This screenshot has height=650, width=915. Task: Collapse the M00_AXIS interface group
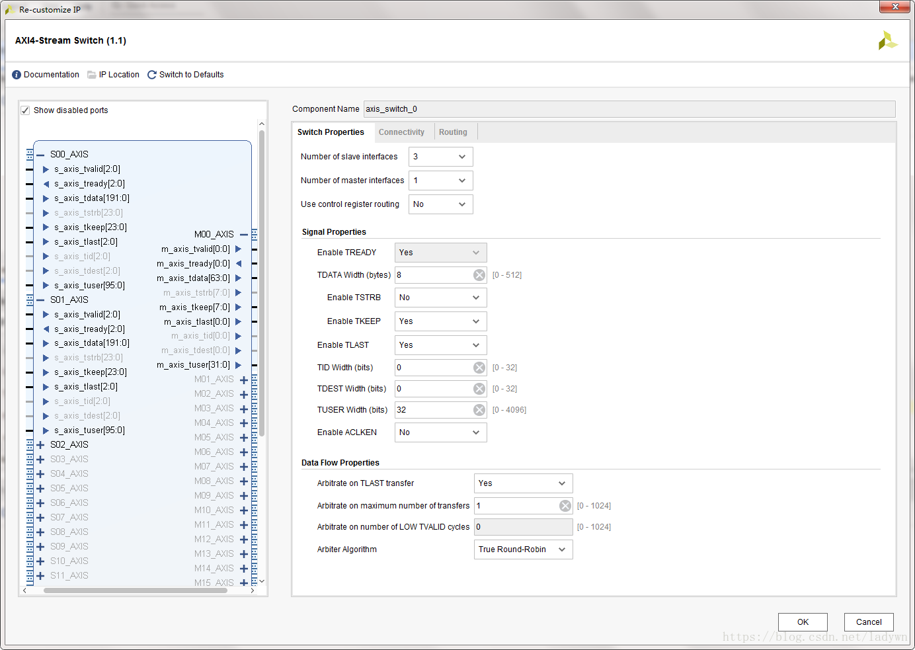tap(244, 235)
